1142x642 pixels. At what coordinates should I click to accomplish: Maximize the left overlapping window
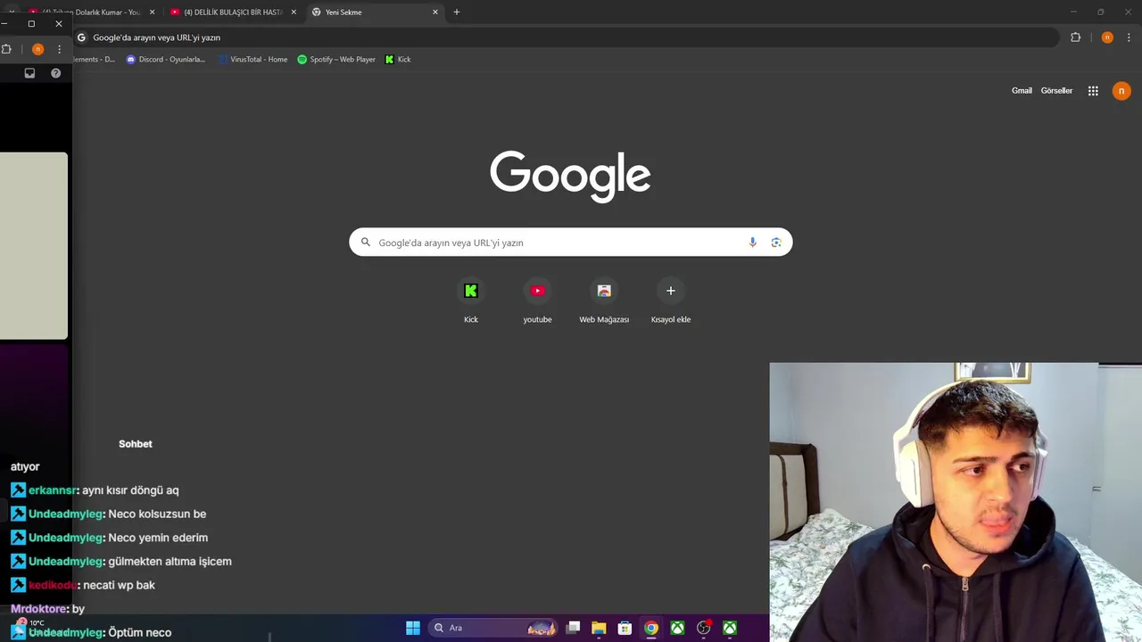pyautogui.click(x=31, y=24)
